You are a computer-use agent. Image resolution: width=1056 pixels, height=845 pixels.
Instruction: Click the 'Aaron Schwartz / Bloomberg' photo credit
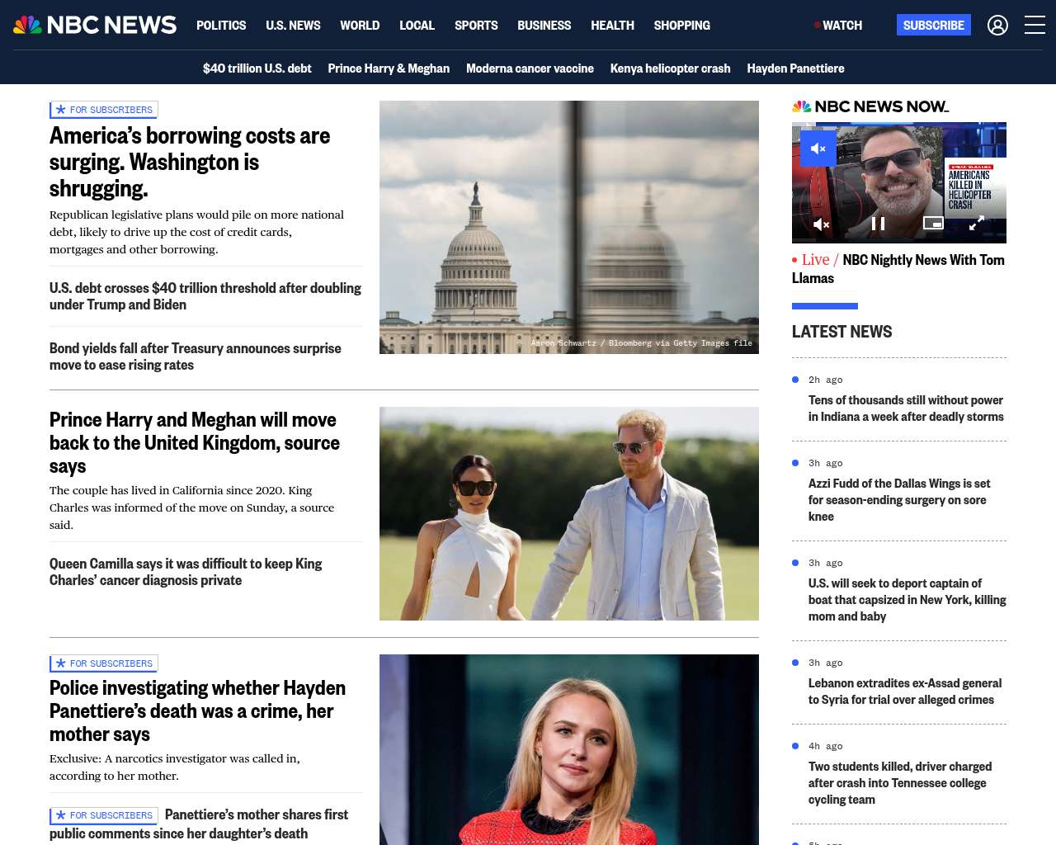[x=642, y=343]
